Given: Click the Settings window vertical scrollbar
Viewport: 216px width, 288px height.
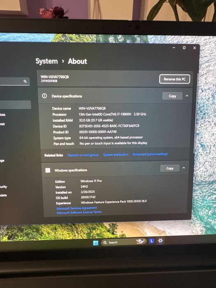Looking at the screenshot, I should coord(195,113).
